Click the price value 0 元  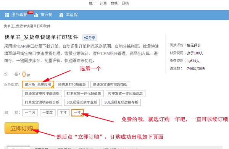(26, 74)
